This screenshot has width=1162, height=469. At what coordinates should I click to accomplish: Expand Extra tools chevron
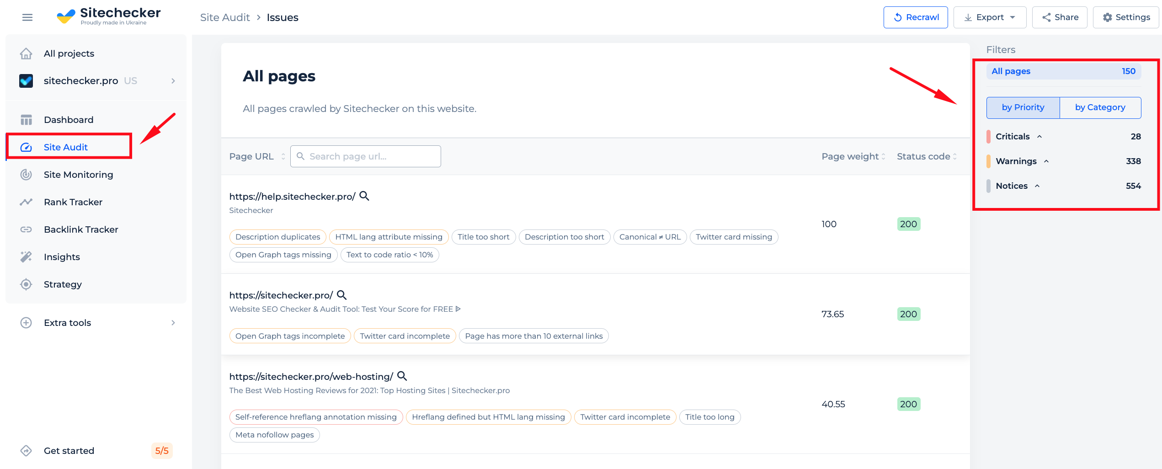[173, 323]
